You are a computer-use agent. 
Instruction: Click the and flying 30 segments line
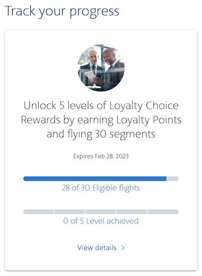pyautogui.click(x=101, y=134)
